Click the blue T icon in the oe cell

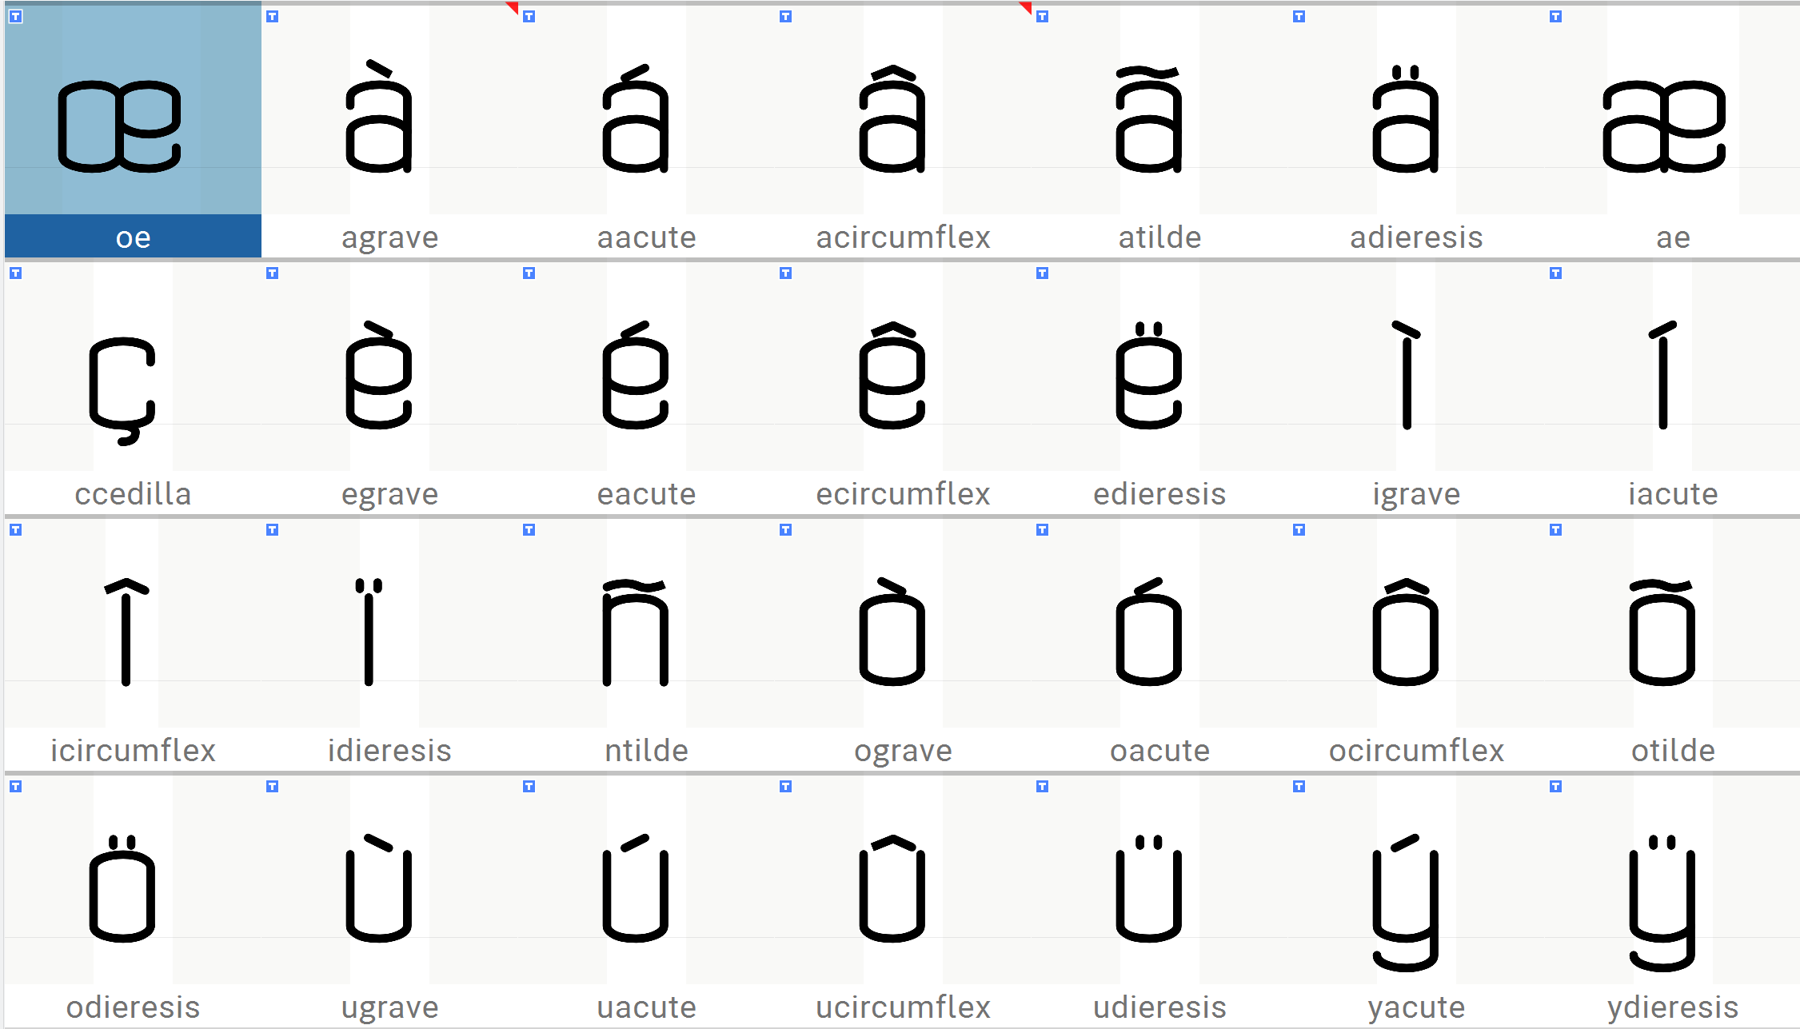(16, 17)
